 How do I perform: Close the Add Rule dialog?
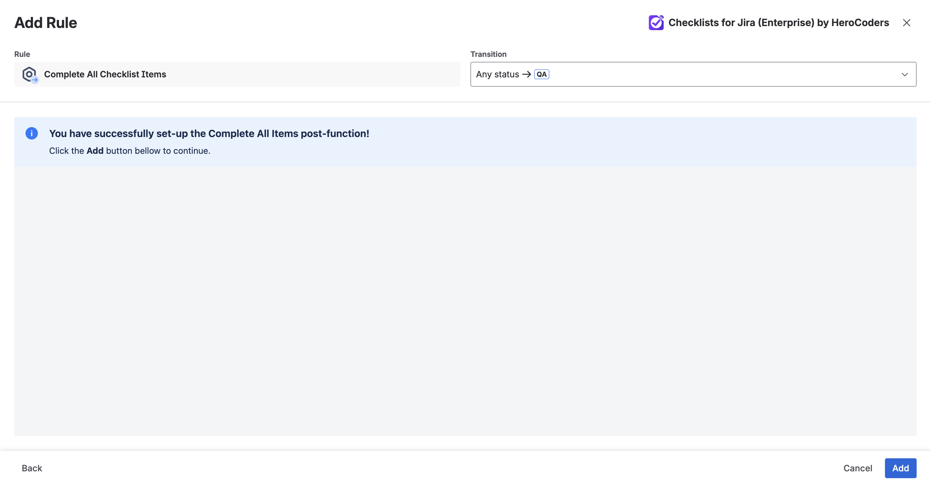pos(906,23)
